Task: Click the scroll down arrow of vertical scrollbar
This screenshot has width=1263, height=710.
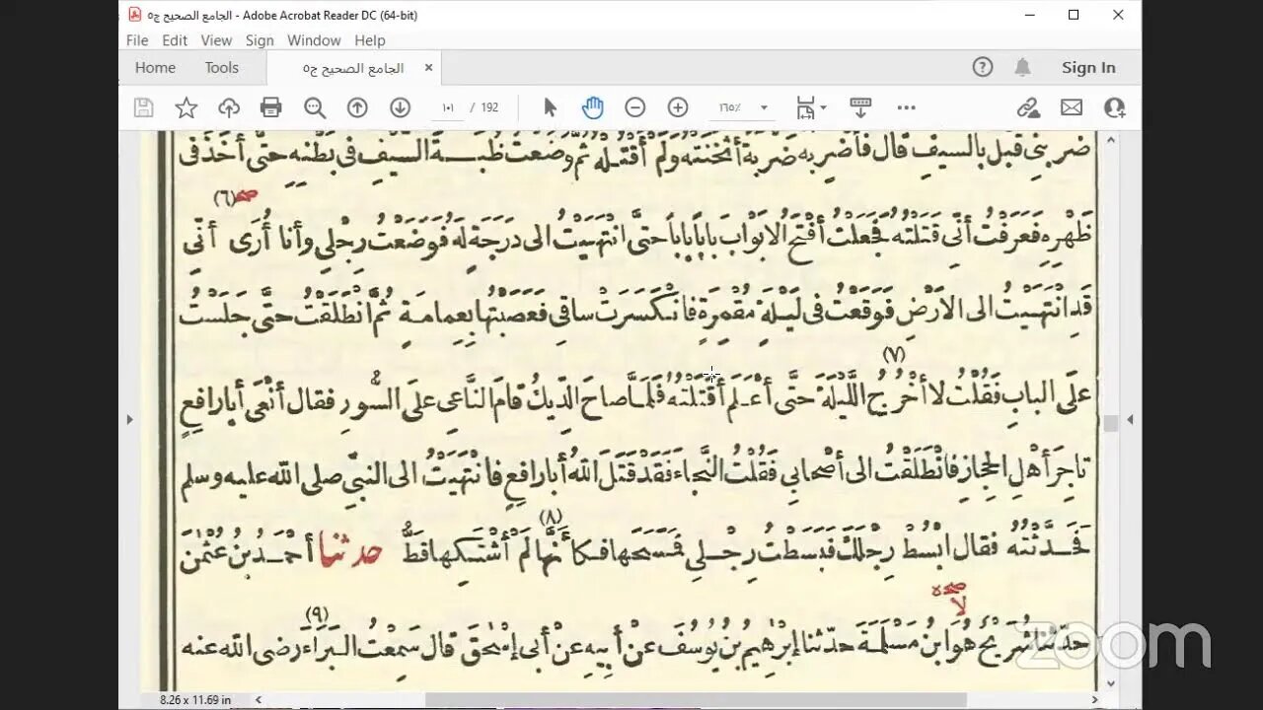Action: tap(1111, 682)
